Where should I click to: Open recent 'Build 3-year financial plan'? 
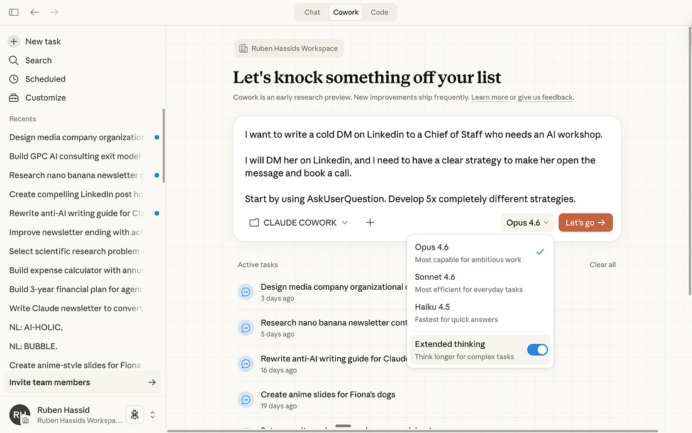click(x=76, y=289)
